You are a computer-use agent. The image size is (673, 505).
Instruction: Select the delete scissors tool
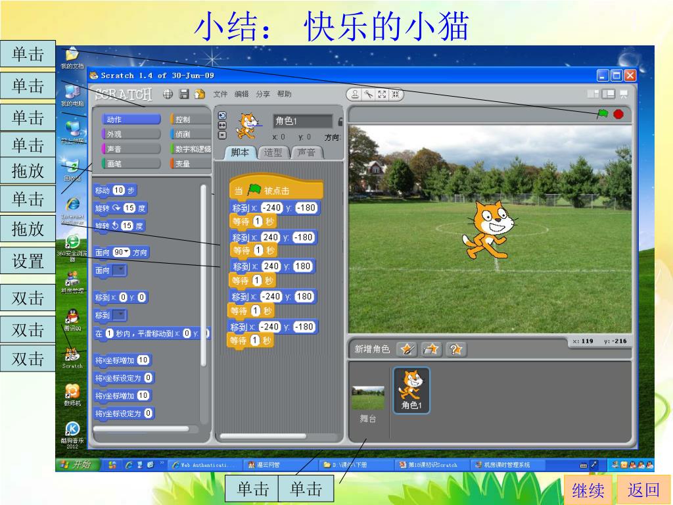(368, 95)
